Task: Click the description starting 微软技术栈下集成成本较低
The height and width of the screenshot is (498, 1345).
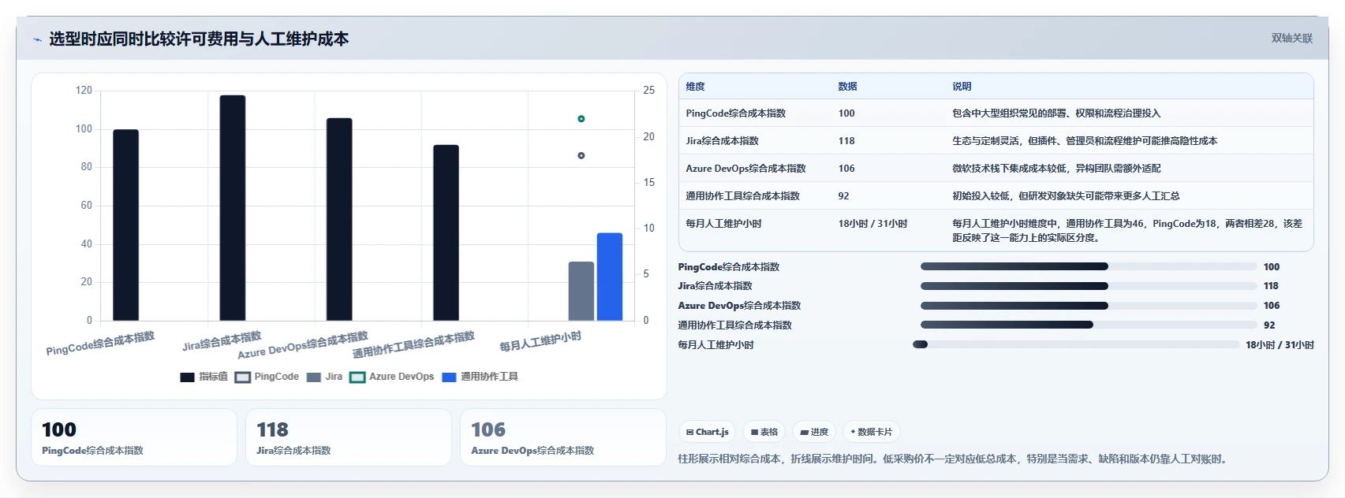Action: pyautogui.click(x=1056, y=169)
